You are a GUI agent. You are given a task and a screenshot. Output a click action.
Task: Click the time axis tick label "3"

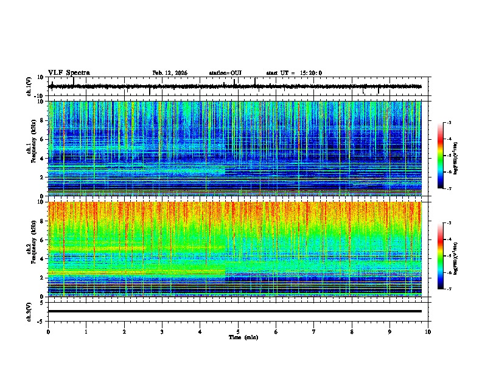[162, 332]
